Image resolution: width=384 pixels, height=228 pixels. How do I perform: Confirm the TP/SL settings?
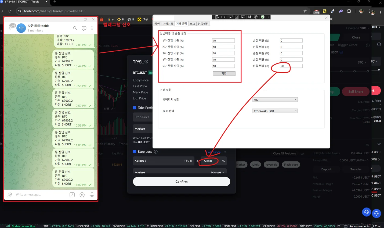(182, 181)
